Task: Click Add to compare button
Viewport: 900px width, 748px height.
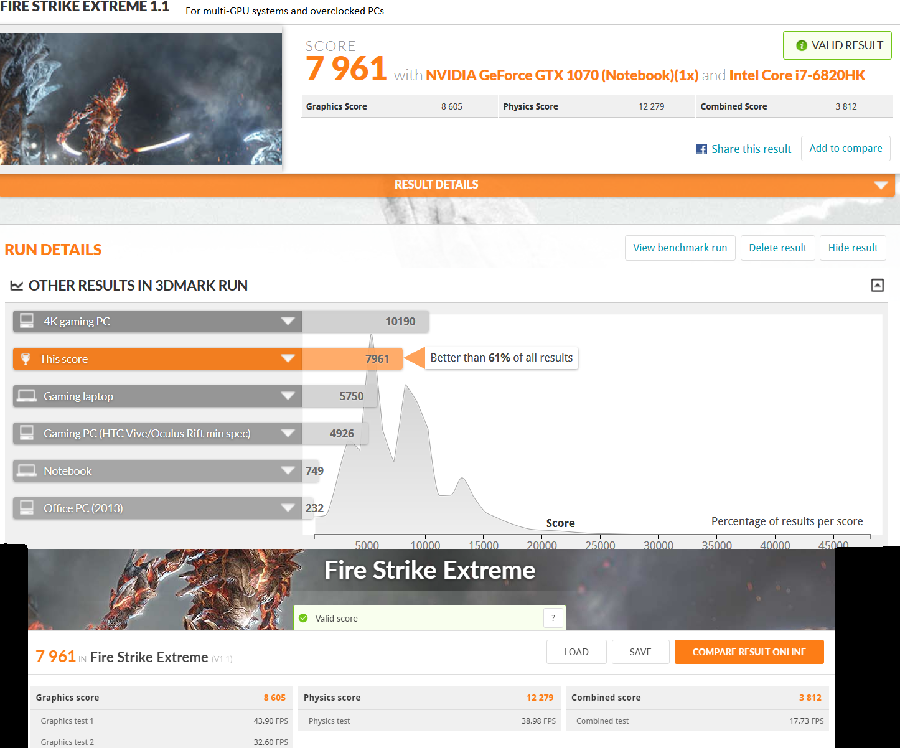Action: (x=846, y=148)
